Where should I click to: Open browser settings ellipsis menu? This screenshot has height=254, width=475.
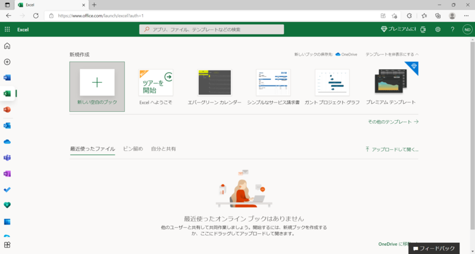point(466,16)
